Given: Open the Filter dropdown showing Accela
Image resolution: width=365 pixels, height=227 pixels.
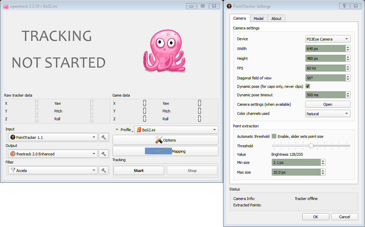Looking at the screenshot, I should coord(53,171).
